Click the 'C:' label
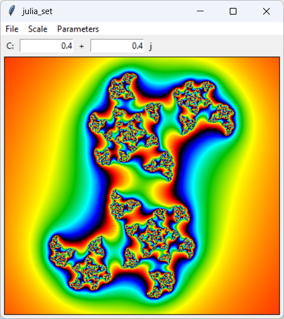Viewport: 284px width, 319px height. (10, 46)
